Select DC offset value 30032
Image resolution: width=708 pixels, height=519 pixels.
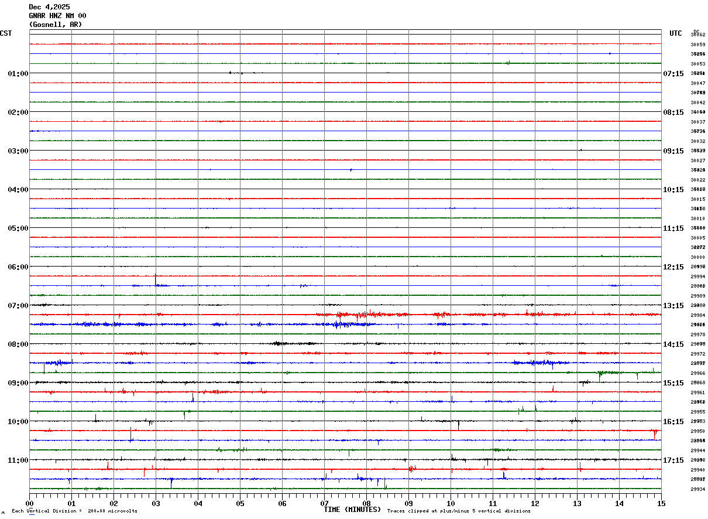(697, 141)
